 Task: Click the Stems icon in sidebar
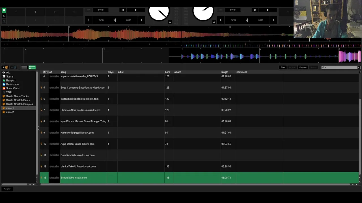(x=4, y=76)
